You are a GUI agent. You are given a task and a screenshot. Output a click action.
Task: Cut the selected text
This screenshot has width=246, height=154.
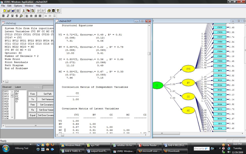pyautogui.click(x=24, y=11)
